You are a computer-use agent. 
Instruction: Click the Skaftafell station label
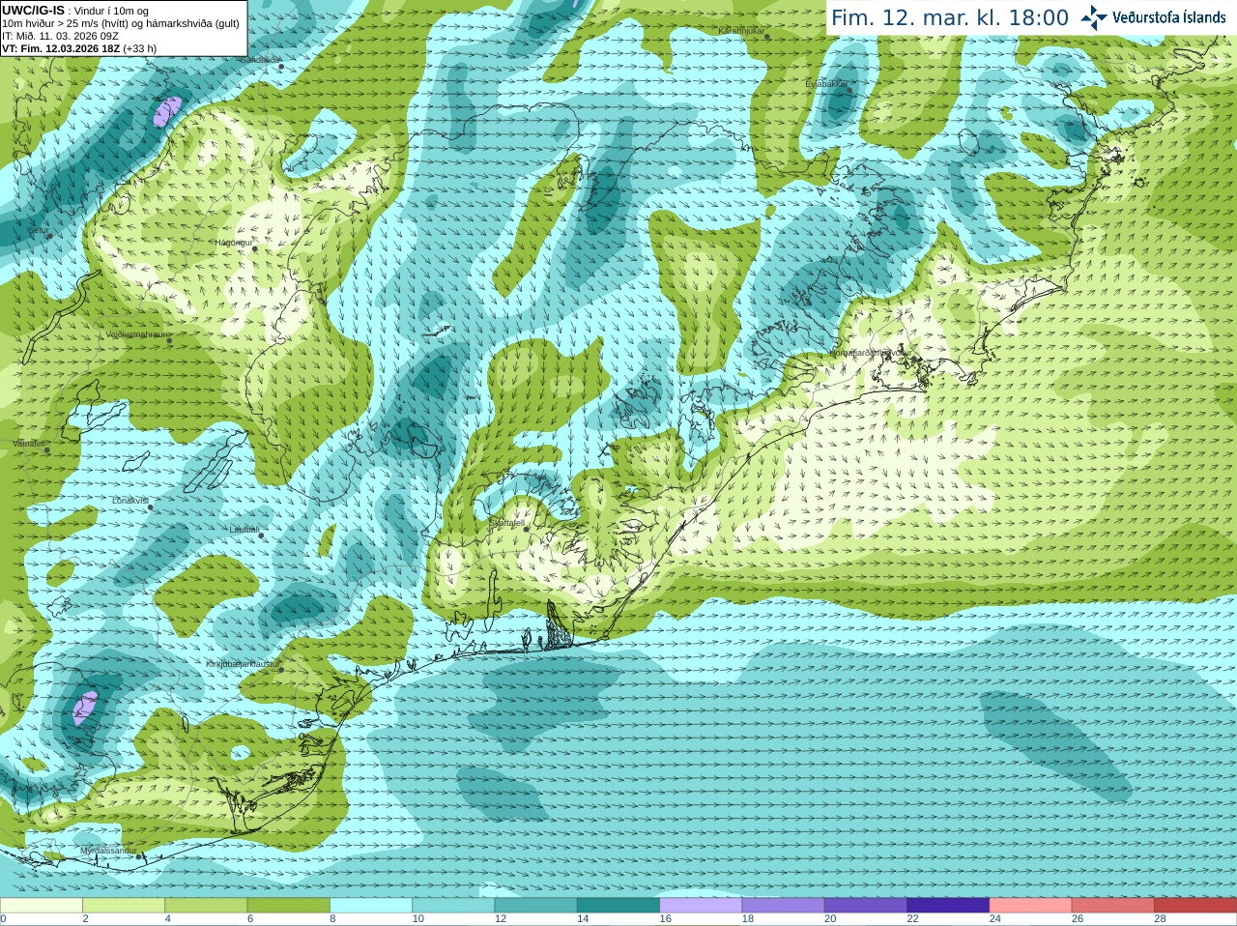pos(507,523)
